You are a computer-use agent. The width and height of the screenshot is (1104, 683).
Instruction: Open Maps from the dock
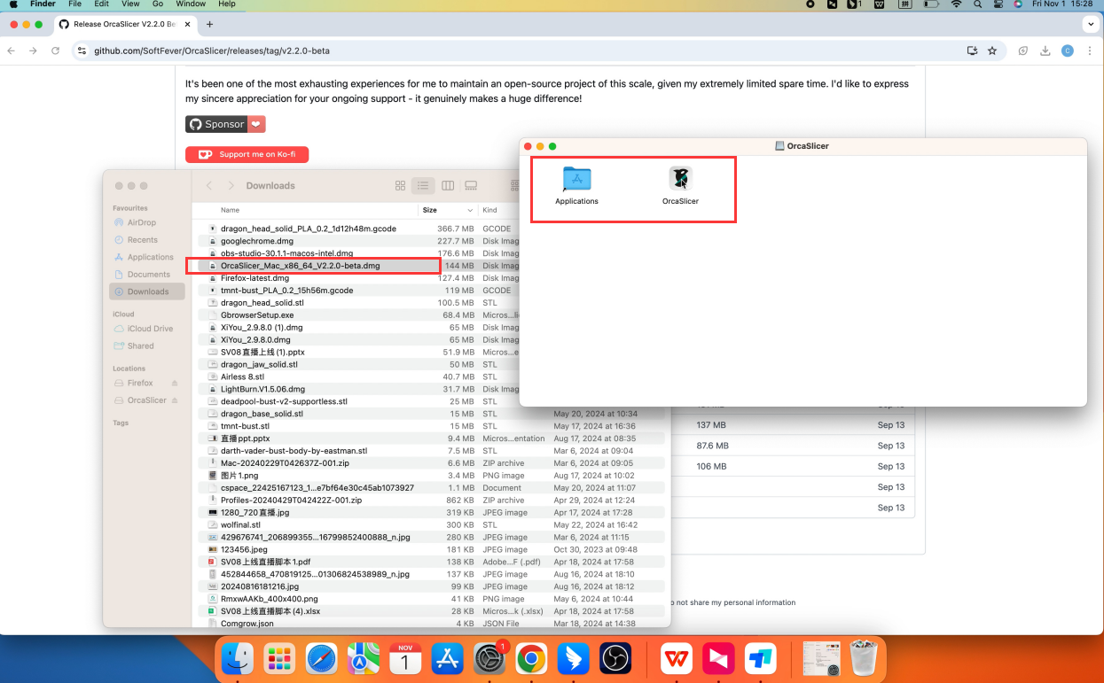pos(364,658)
